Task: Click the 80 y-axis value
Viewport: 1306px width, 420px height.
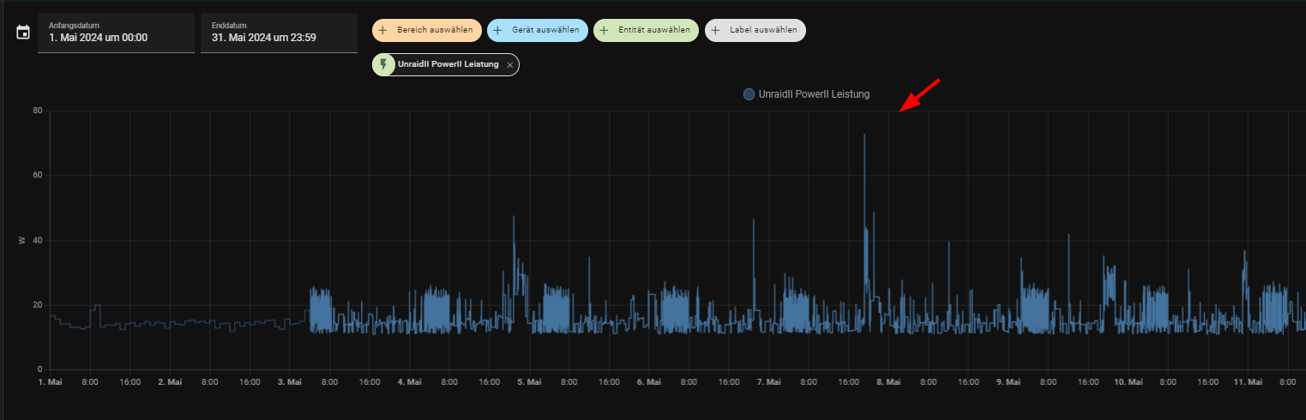Action: (39, 111)
